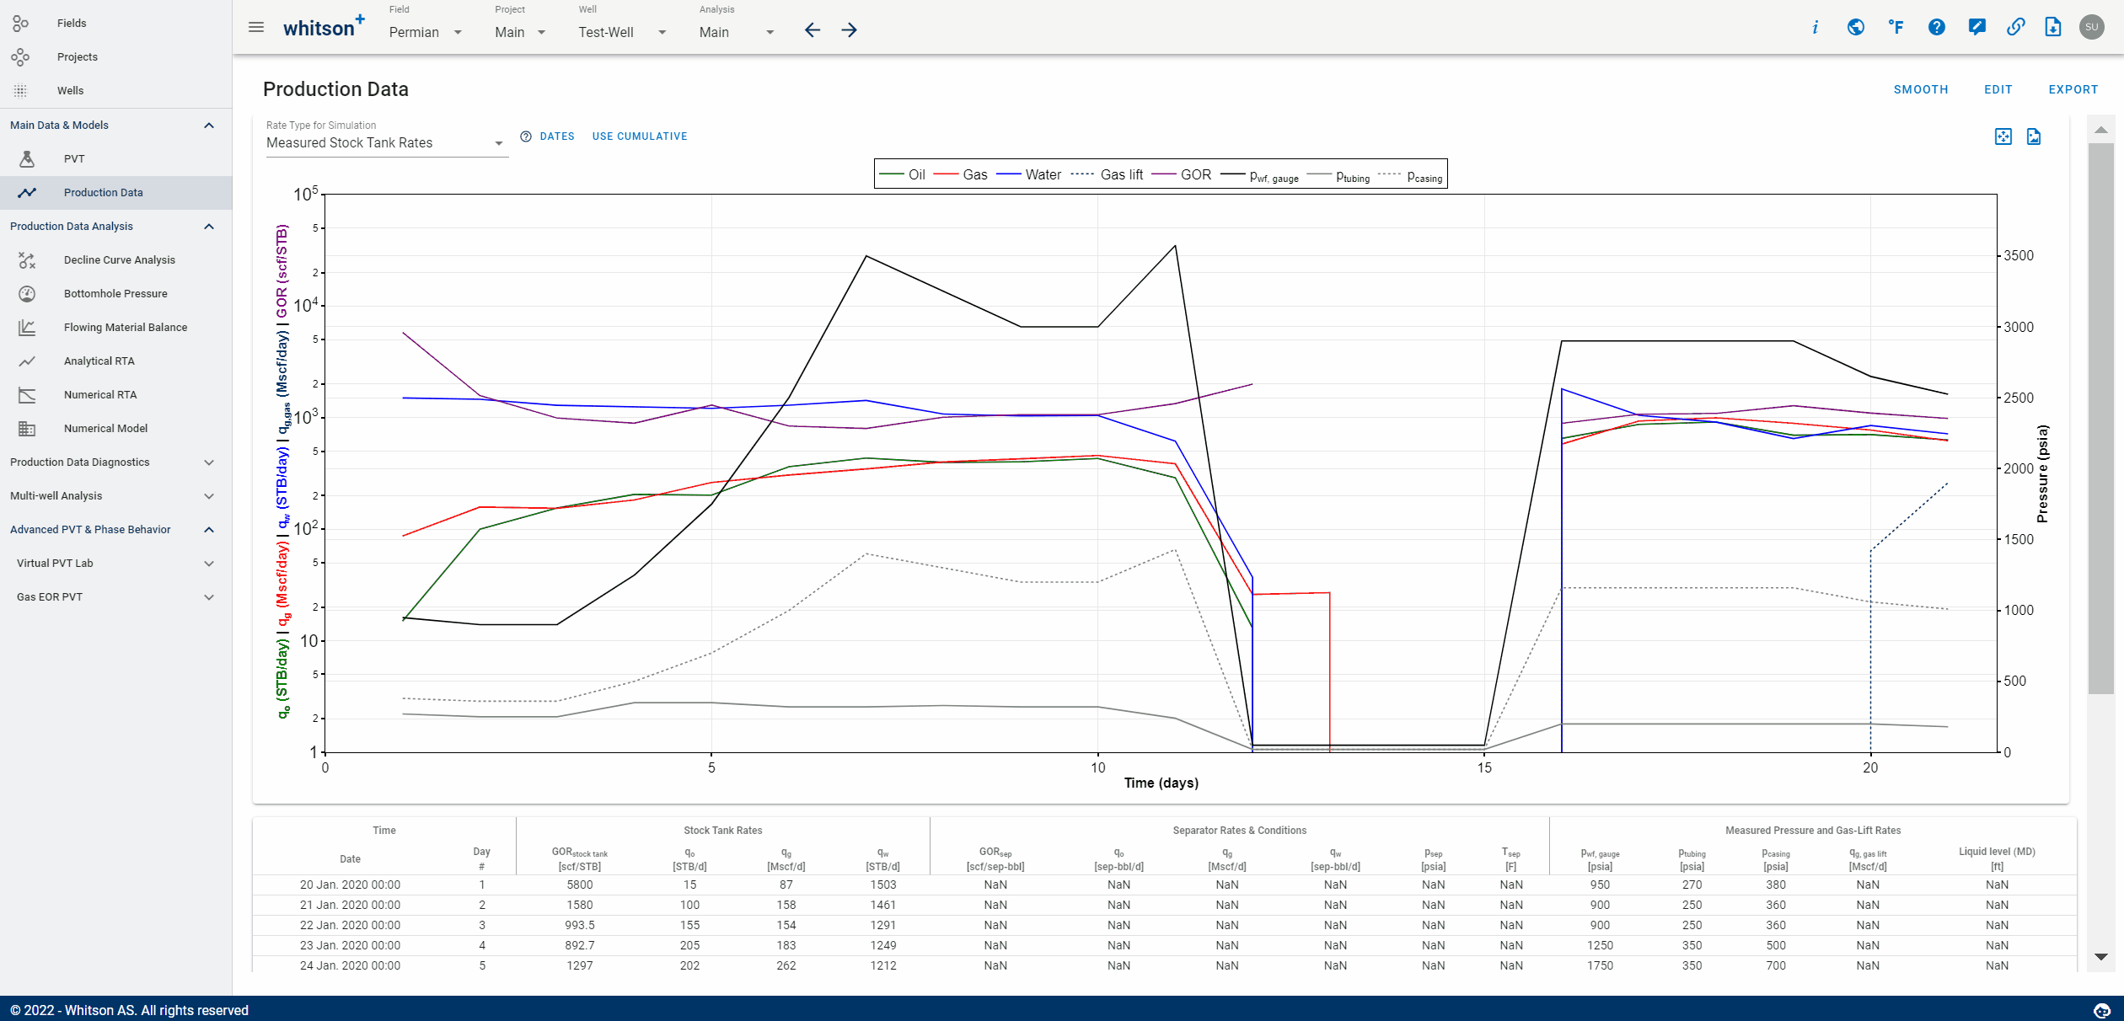Open the hamburger navigation menu
The height and width of the screenshot is (1021, 2124).
pyautogui.click(x=256, y=28)
